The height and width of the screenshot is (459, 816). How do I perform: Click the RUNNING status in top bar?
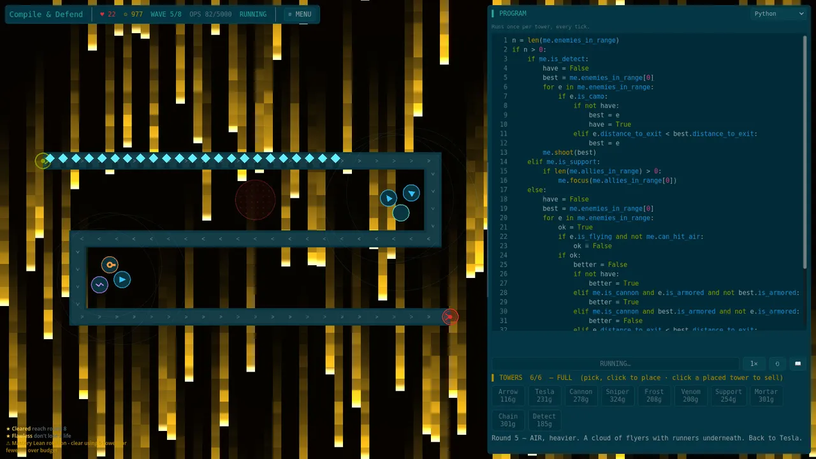pyautogui.click(x=253, y=14)
